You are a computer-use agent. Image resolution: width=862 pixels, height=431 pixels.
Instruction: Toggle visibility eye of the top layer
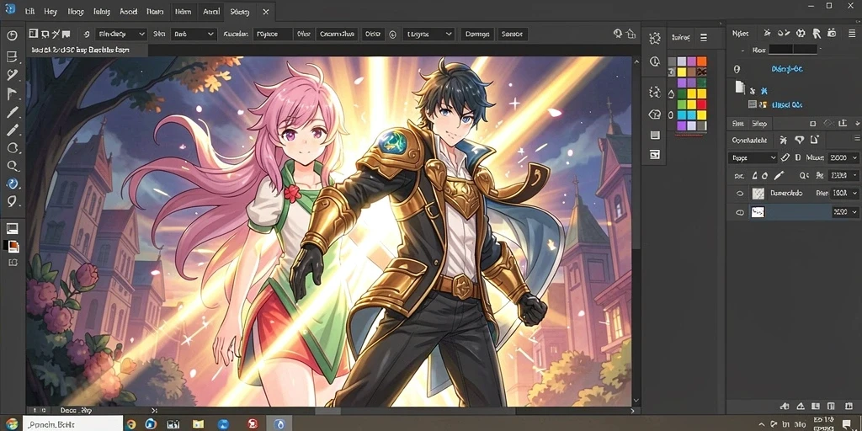(x=740, y=194)
